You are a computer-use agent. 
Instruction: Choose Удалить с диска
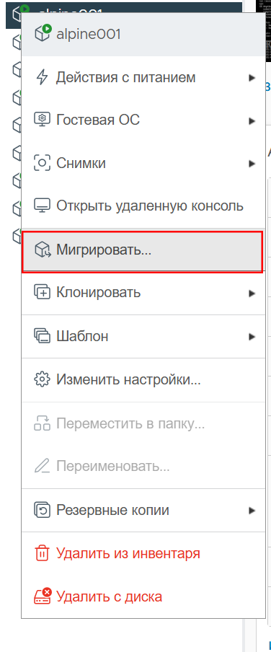click(x=143, y=596)
